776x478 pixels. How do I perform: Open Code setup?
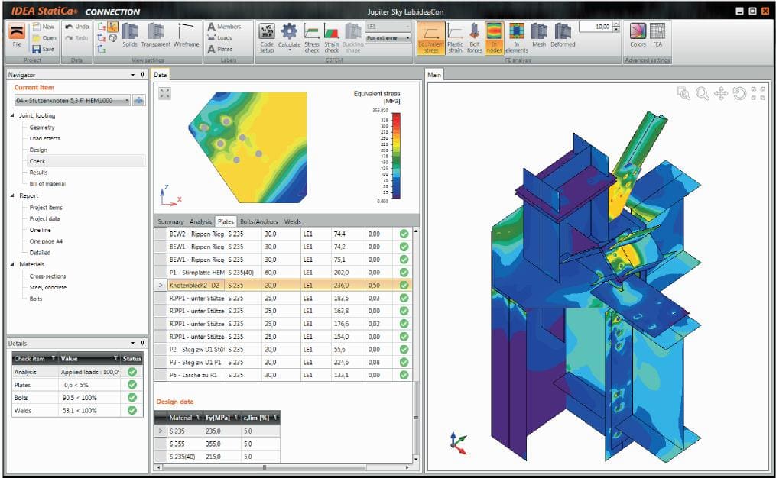tap(267, 38)
